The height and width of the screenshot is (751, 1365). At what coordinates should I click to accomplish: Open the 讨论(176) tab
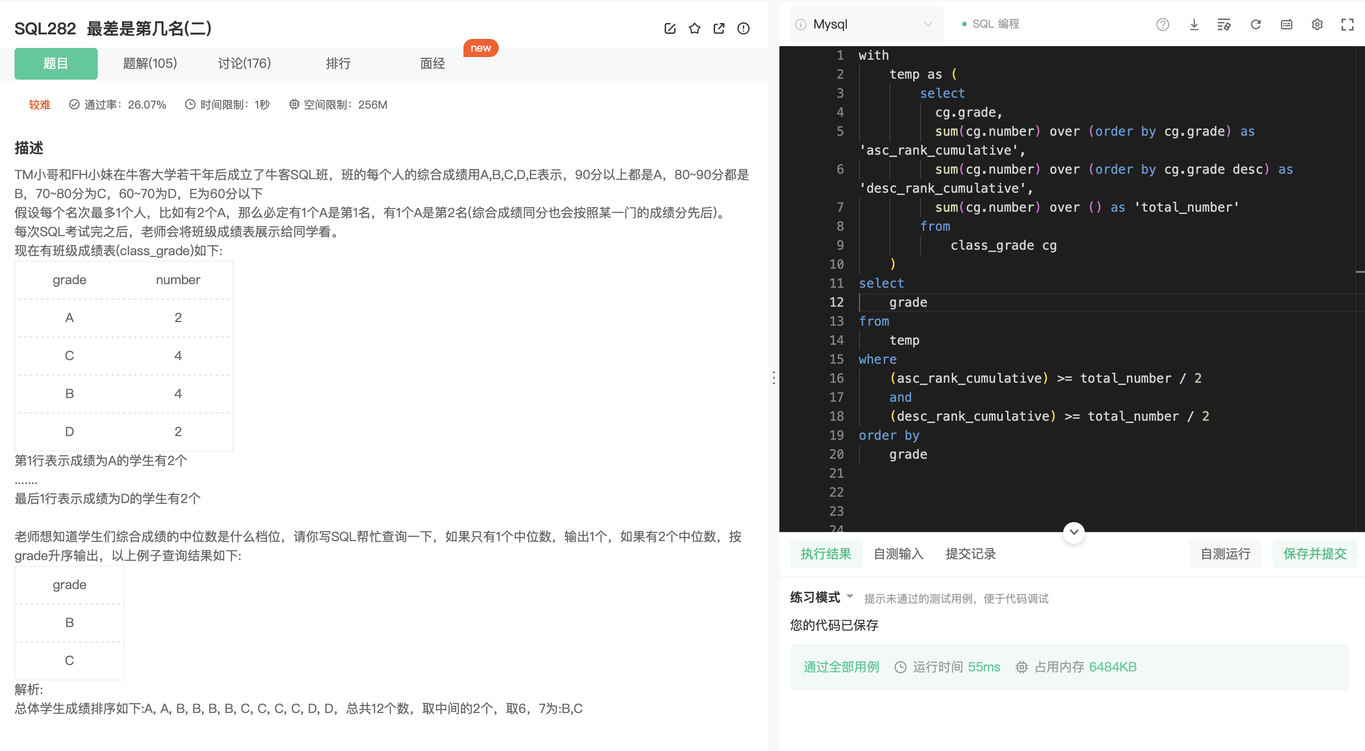(244, 63)
